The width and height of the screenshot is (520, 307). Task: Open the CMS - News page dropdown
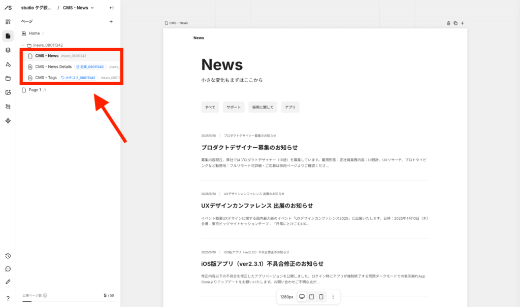pos(78,8)
